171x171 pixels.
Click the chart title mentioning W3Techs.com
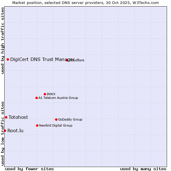85,3
